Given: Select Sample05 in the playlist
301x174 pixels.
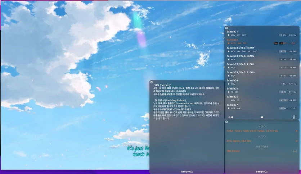Looking at the screenshot, I should (232, 88).
